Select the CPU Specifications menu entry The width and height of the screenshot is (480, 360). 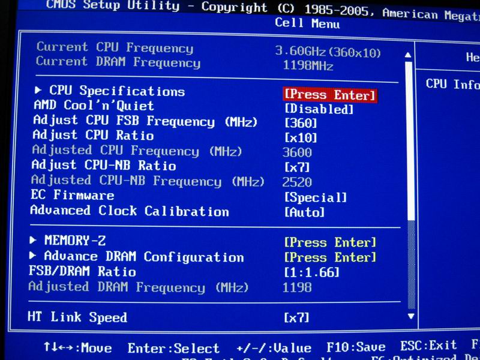click(x=117, y=91)
